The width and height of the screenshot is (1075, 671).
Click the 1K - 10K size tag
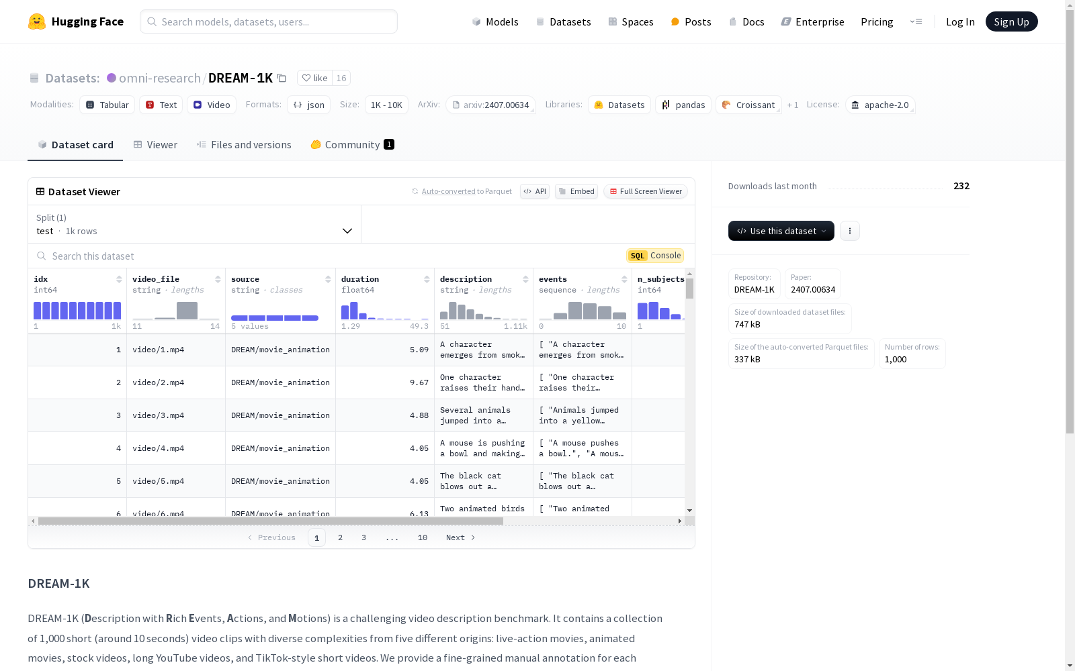[386, 105]
